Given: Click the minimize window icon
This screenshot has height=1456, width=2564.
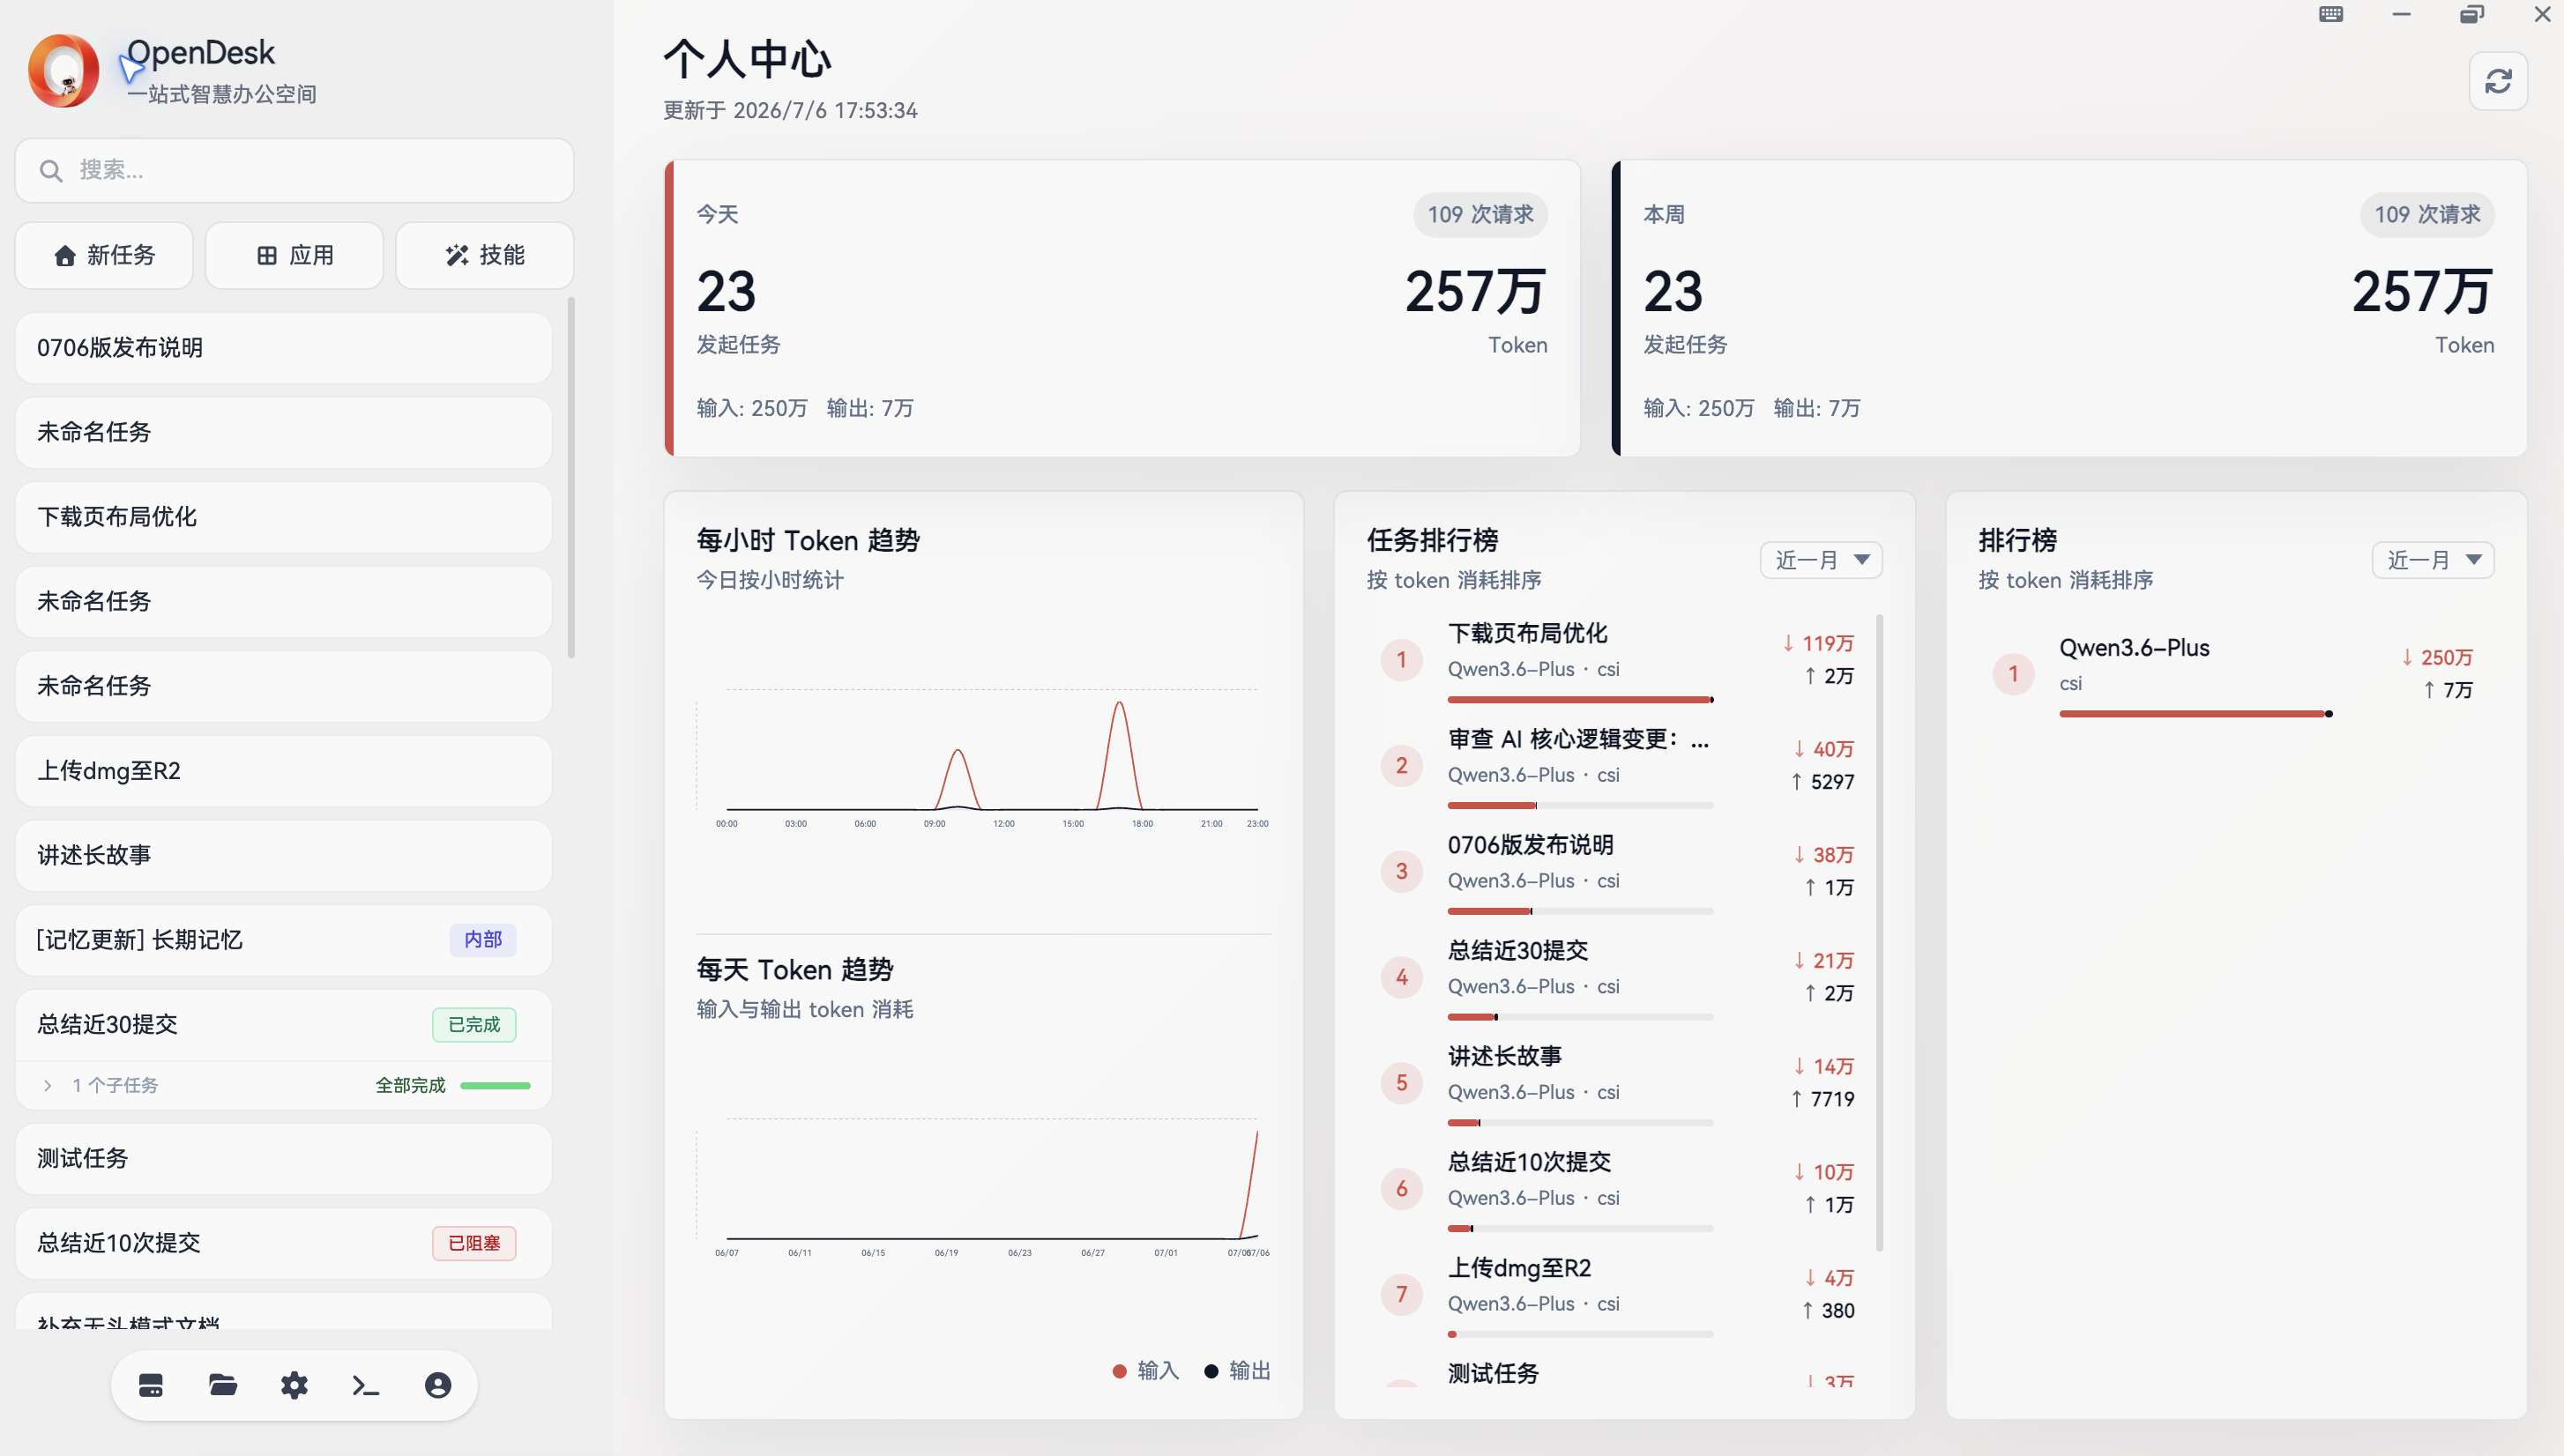Looking at the screenshot, I should click(x=2401, y=14).
